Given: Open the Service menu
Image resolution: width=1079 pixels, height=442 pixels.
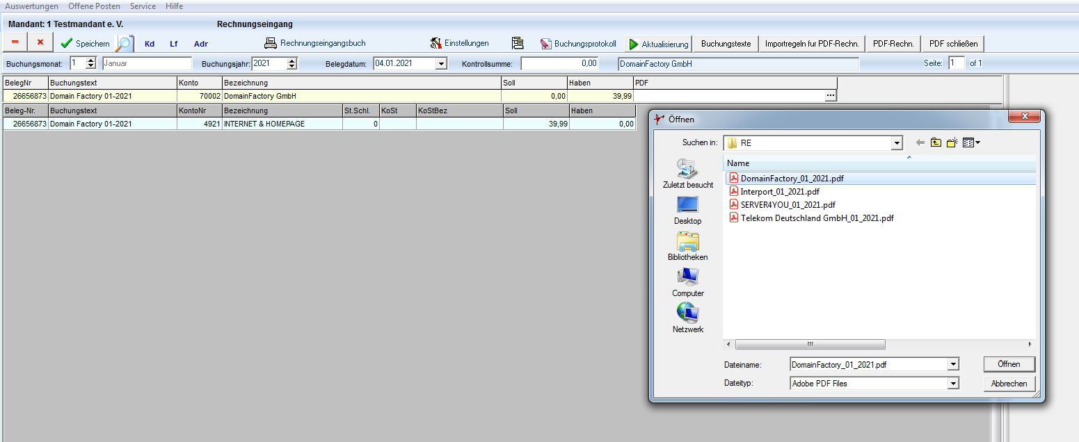Looking at the screenshot, I should coord(143,6).
